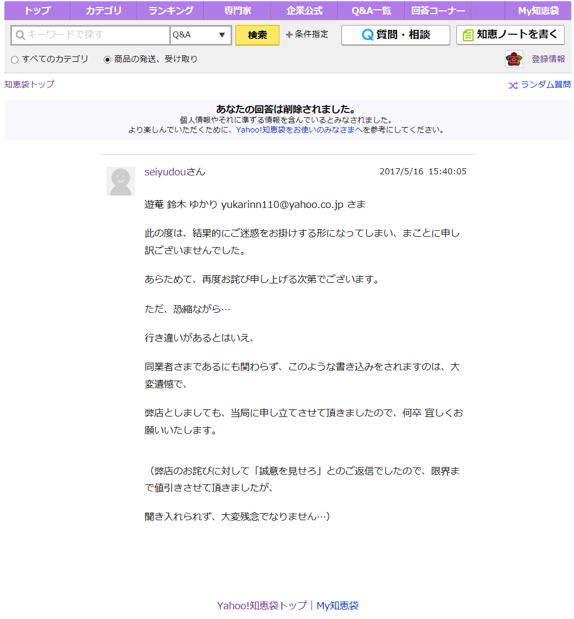Click the blue Q icon on 質問・相談
Image resolution: width=574 pixels, height=619 pixels.
tap(367, 35)
